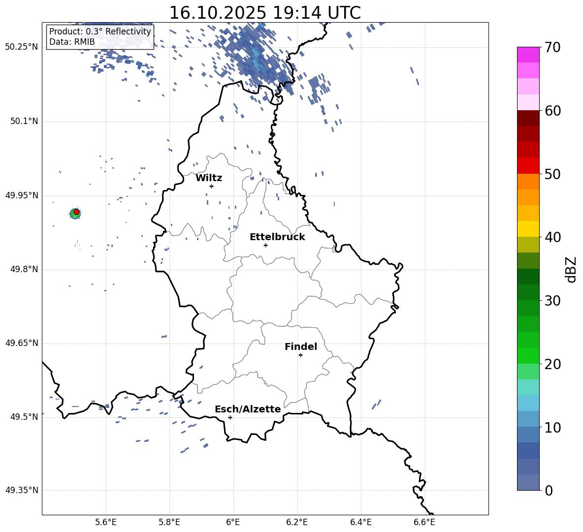Click the title text 16.10.2025 19:14 UTC
This screenshot has height=532, width=583.
(x=265, y=13)
